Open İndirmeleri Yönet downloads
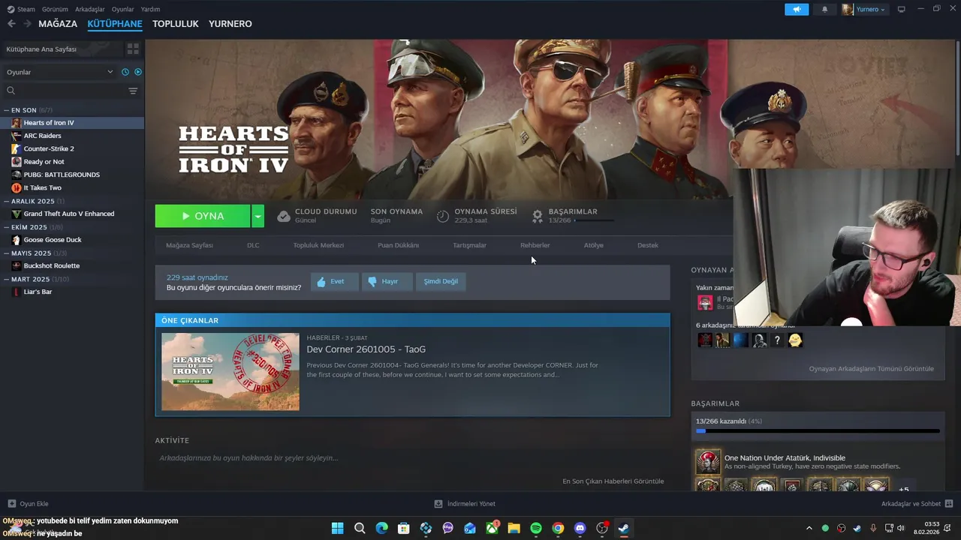Image resolution: width=961 pixels, height=540 pixels. pyautogui.click(x=465, y=504)
